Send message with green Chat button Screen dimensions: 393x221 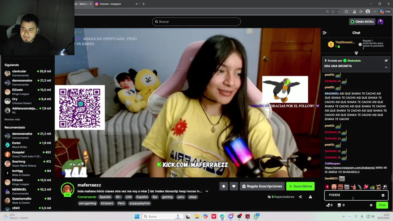pos(382,205)
